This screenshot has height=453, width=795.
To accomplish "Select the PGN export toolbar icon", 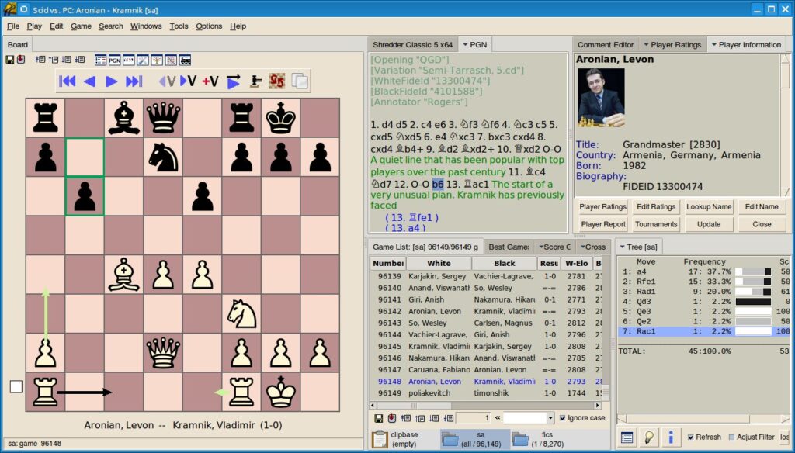I will (x=113, y=59).
